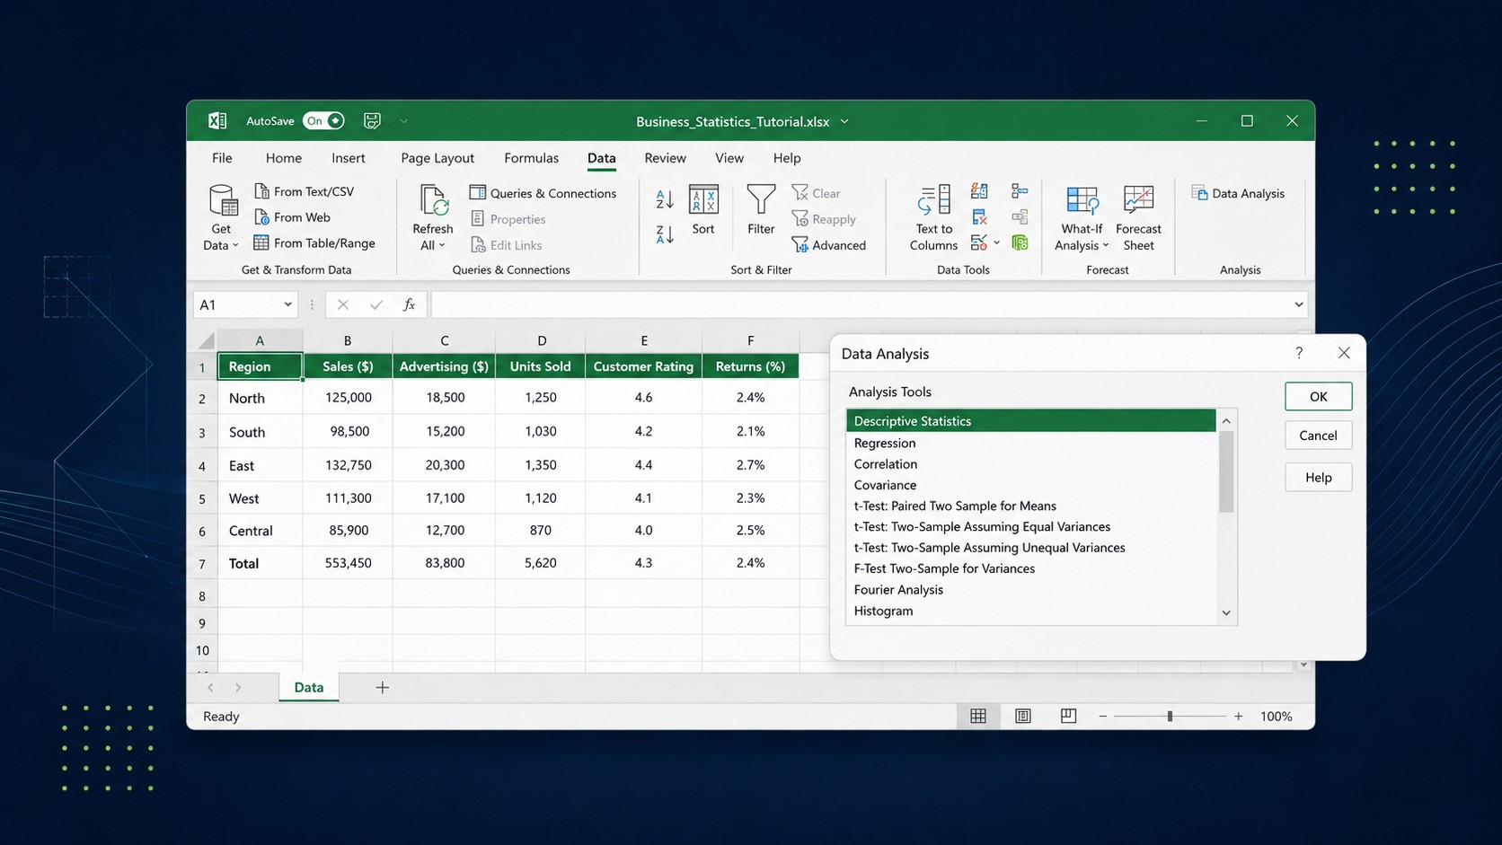Viewport: 1502px width, 845px height.
Task: Open the Sort dialog
Action: click(x=703, y=210)
